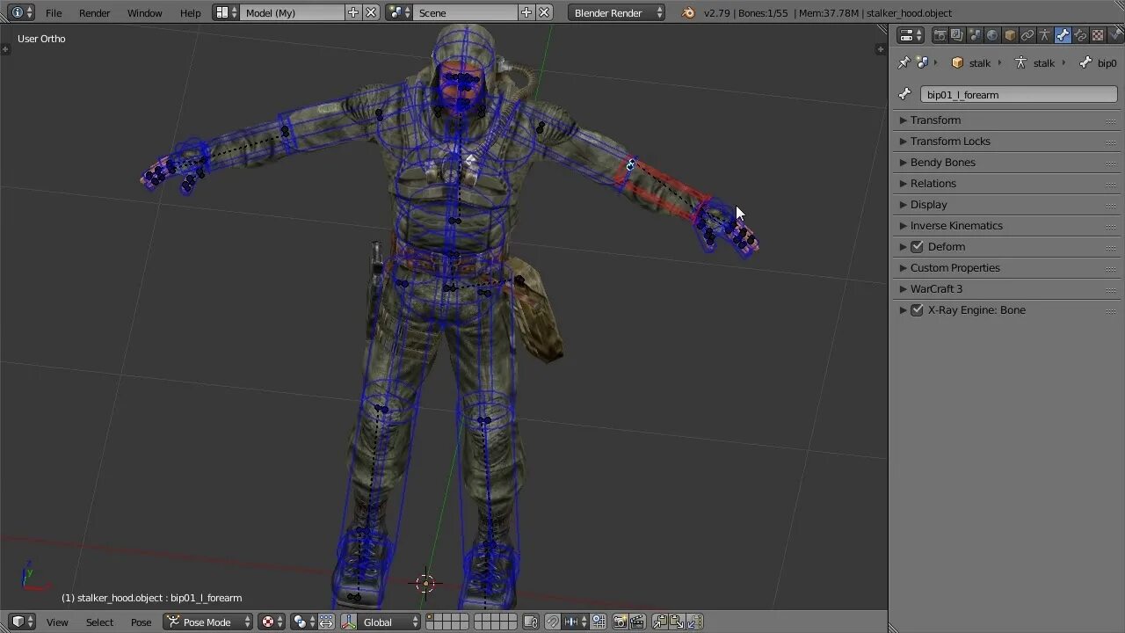Viewport: 1125px width, 633px height.
Task: Open Armature data properties tab
Action: click(x=1045, y=35)
